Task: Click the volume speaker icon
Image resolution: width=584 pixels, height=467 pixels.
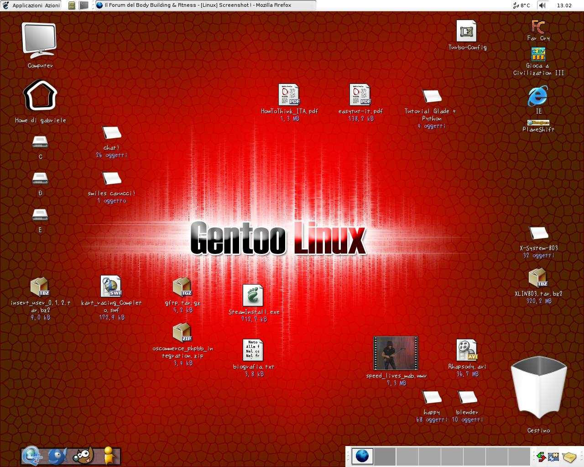Action: pos(542,5)
